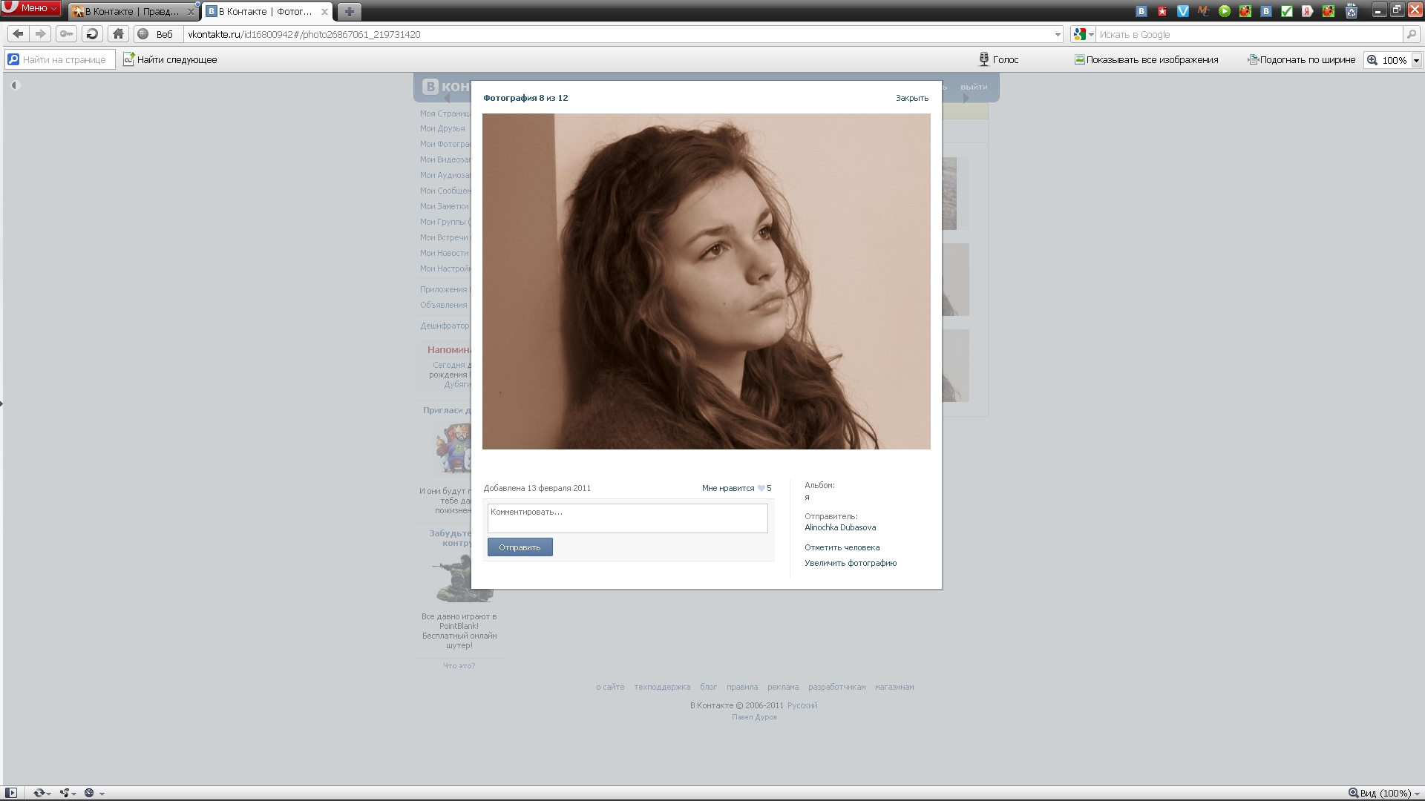Toggle Подогнать по ширине fit to width
Screen dimensions: 1425x801
coord(1302,59)
